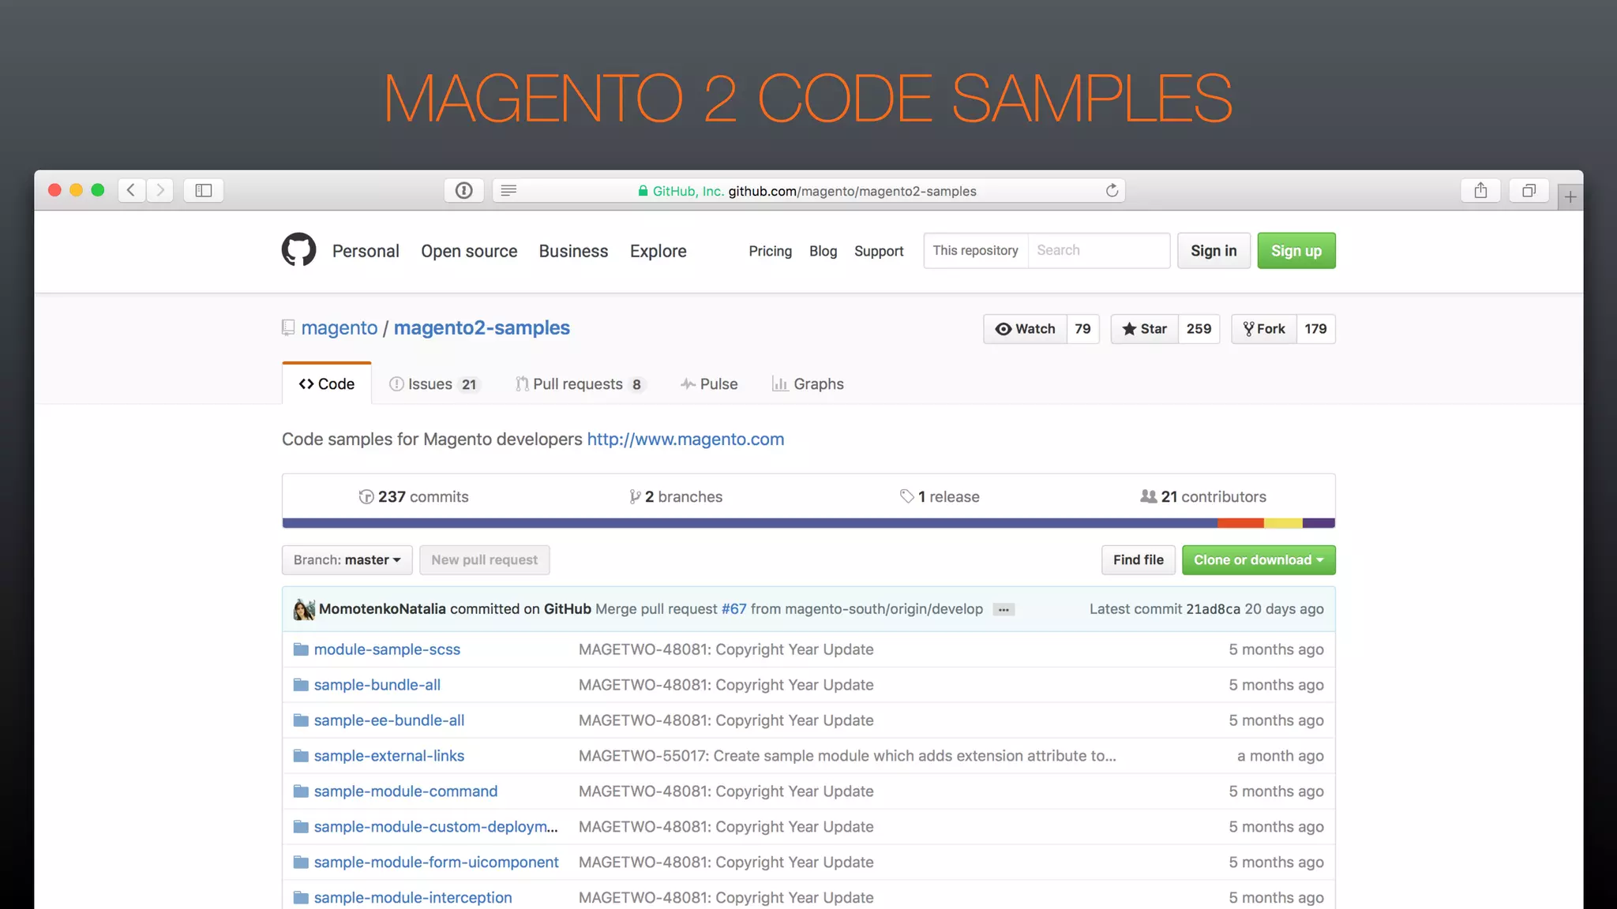1617x909 pixels.
Task: Click the 1Password icon beside the address bar
Action: tap(464, 190)
